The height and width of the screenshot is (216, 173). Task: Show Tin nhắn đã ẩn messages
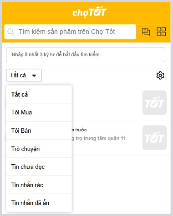[x=39, y=203]
